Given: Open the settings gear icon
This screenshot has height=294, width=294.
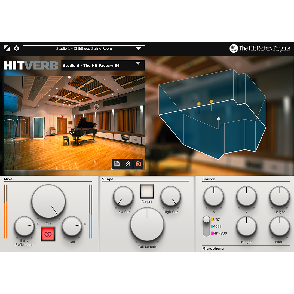Looking at the screenshot, I should pos(17,48).
